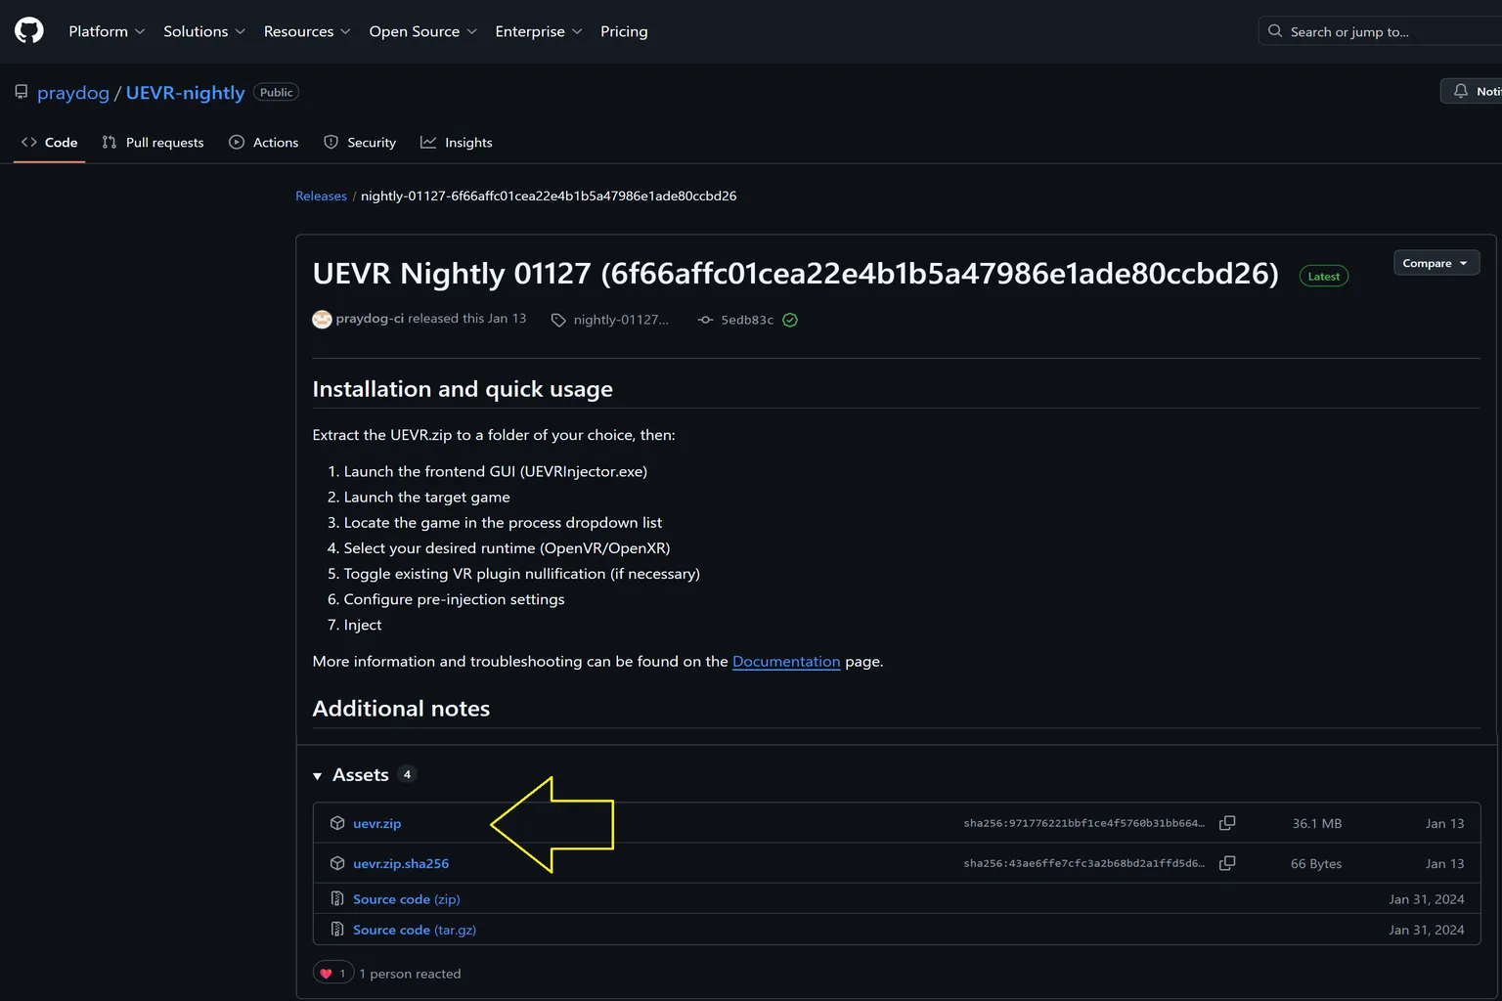This screenshot has width=1502, height=1001.
Task: Click the package icon beside uevr.zip.sha256
Action: pyautogui.click(x=337, y=863)
